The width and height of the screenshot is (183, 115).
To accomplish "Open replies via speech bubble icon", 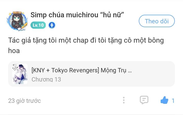I will point(144,100).
